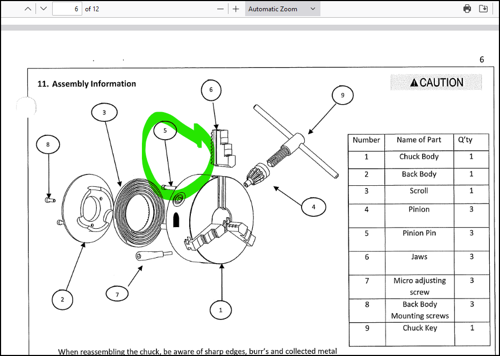Click the 'Assembly Information' section heading
Viewport: 500px width, 356px height.
pyautogui.click(x=87, y=84)
